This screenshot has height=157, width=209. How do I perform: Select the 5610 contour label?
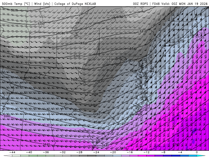pyautogui.click(x=104, y=139)
